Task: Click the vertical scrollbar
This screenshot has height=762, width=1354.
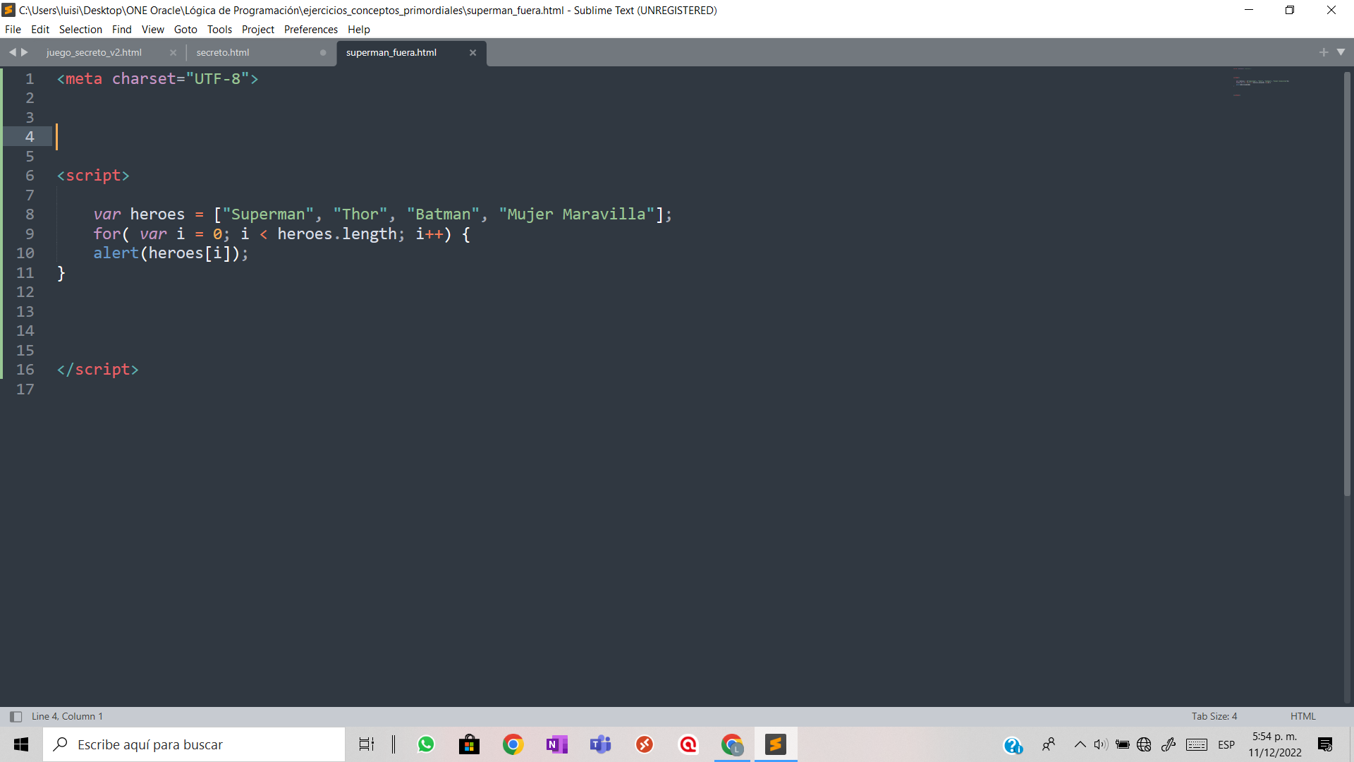Action: pyautogui.click(x=1347, y=282)
